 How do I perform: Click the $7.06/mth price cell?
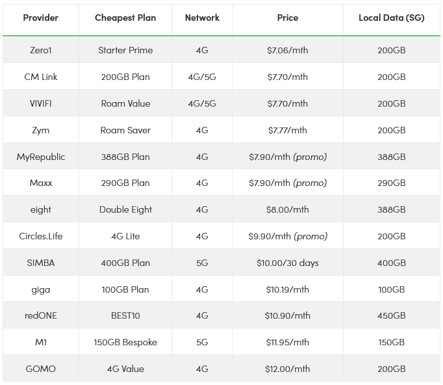click(287, 50)
